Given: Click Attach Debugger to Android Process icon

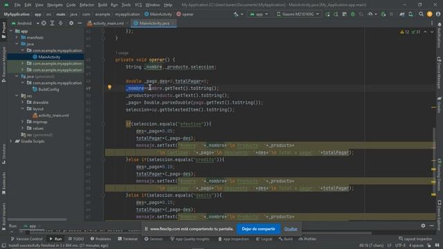Looking at the screenshot, I should pos(383,14).
